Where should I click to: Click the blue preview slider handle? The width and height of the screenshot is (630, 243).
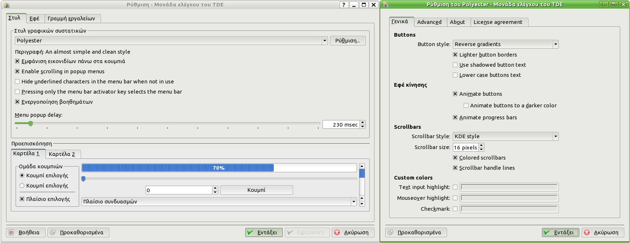coord(84,179)
